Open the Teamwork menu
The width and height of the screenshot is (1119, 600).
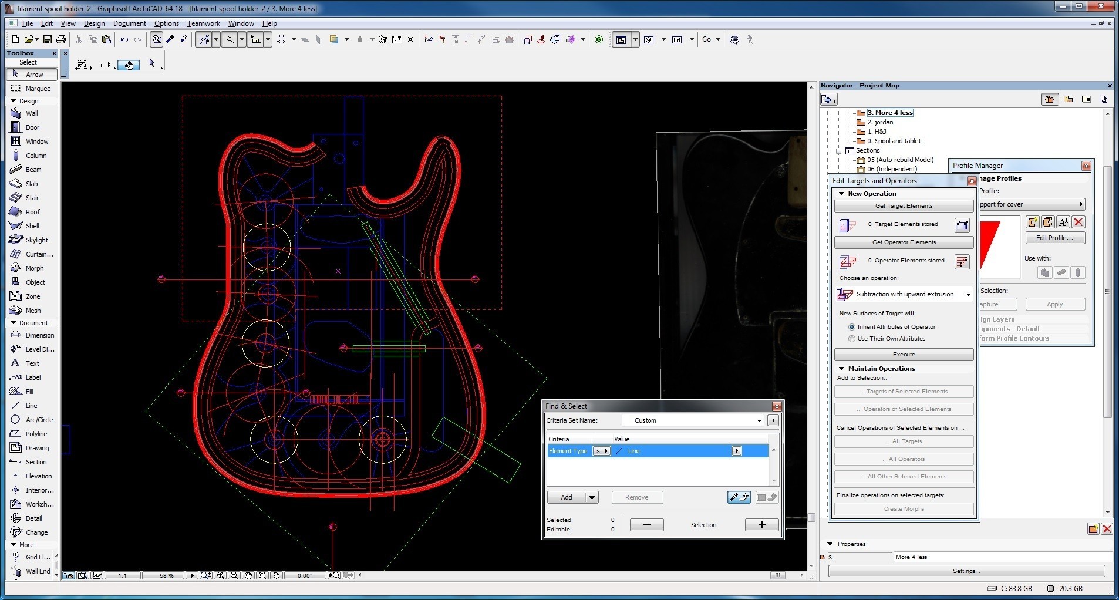pyautogui.click(x=203, y=23)
